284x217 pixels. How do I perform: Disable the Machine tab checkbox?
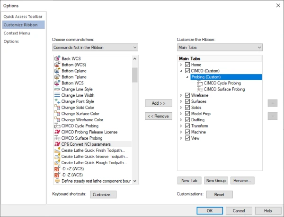[187, 132]
